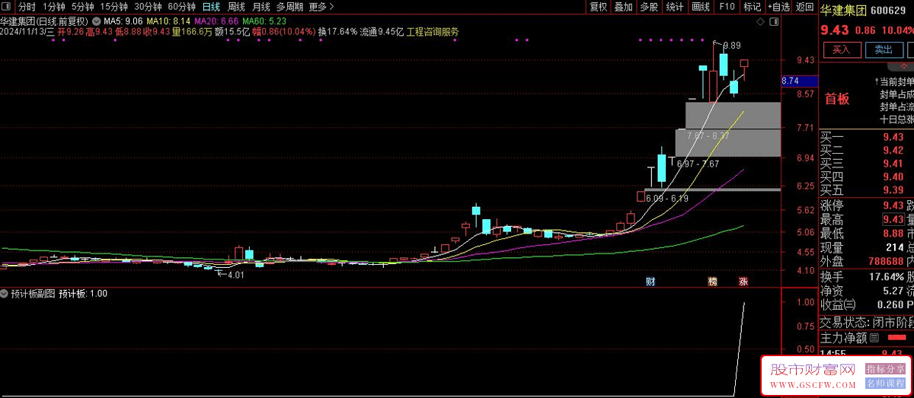Click the MA60: 5.23 indicator label
Image resolution: width=914 pixels, height=398 pixels.
265,22
